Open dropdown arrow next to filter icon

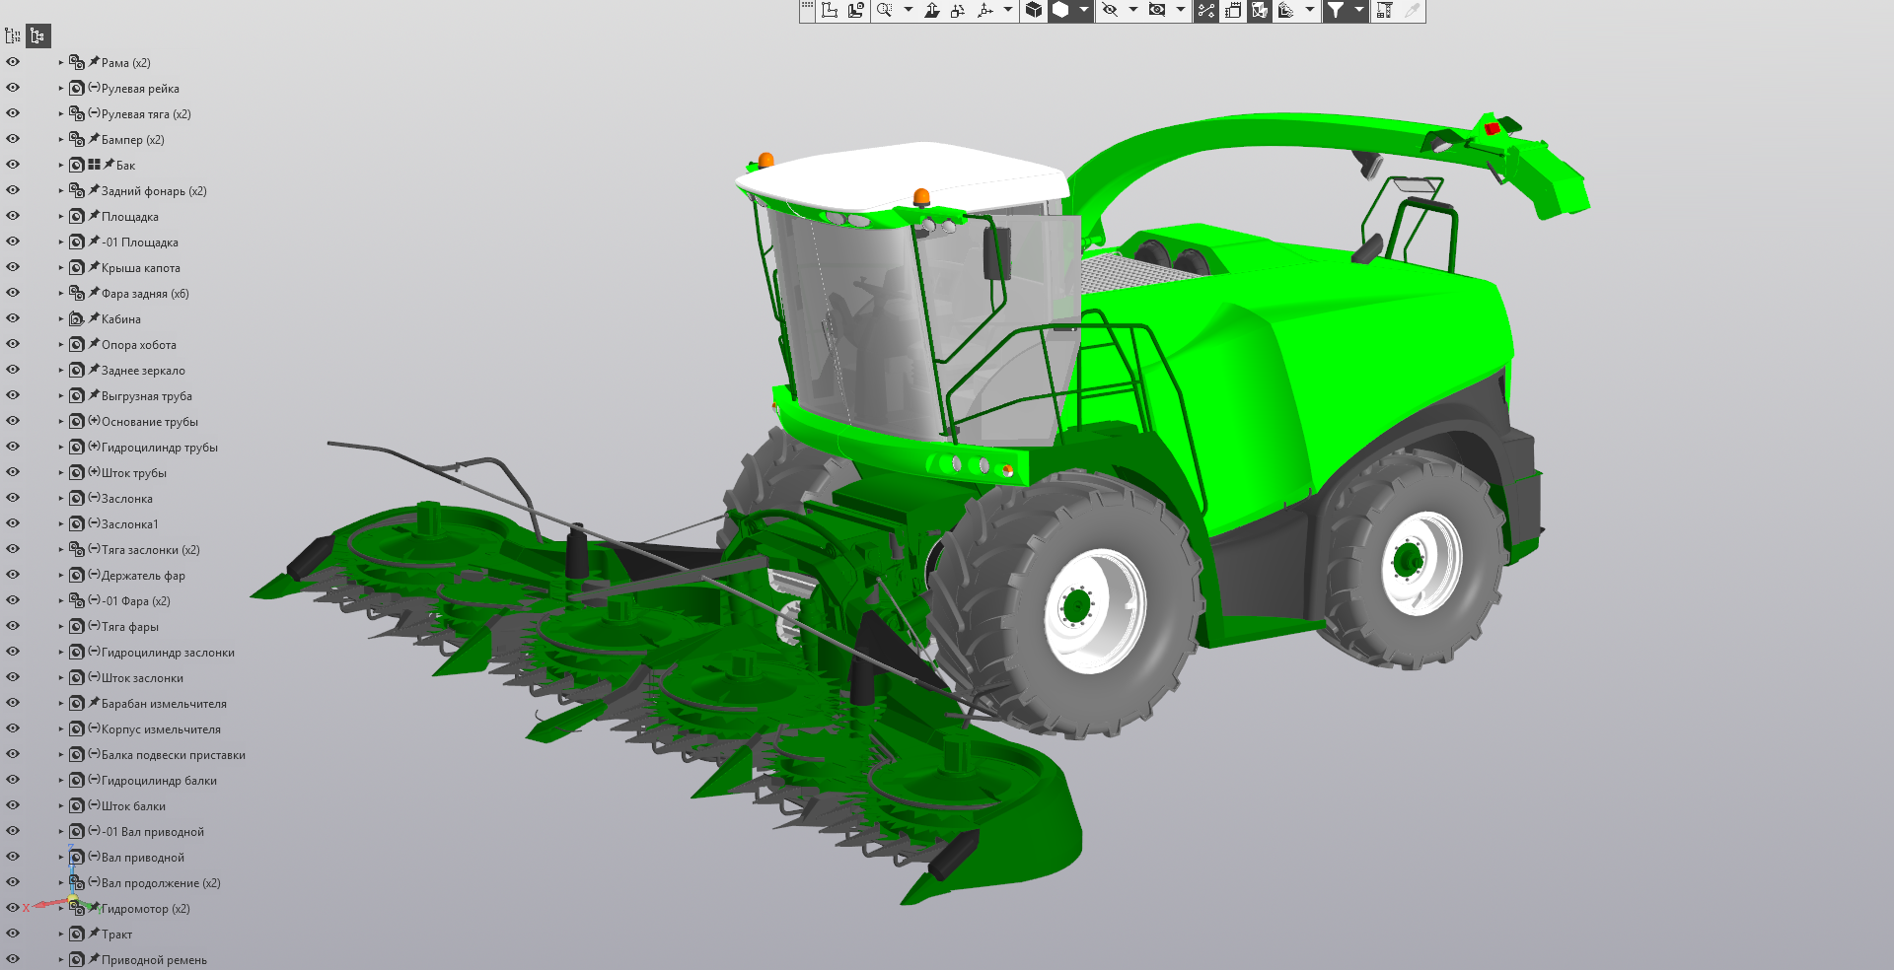pyautogui.click(x=1358, y=10)
